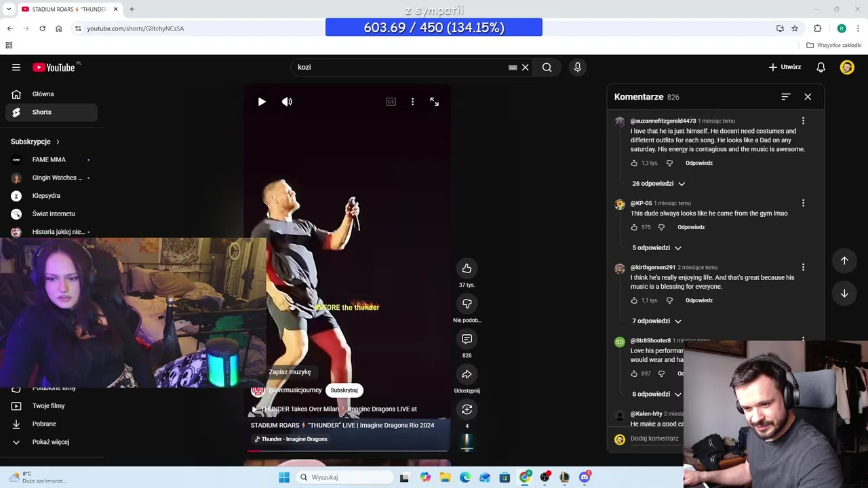Share the Short via Udostępnij
This screenshot has width=868, height=488.
467,374
